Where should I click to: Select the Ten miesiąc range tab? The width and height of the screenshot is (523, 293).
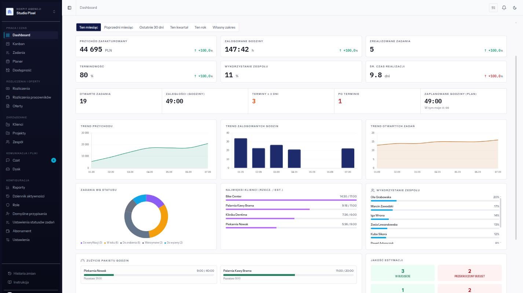point(88,27)
